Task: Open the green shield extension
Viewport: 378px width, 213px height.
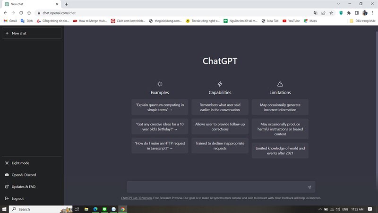Action: (341, 13)
